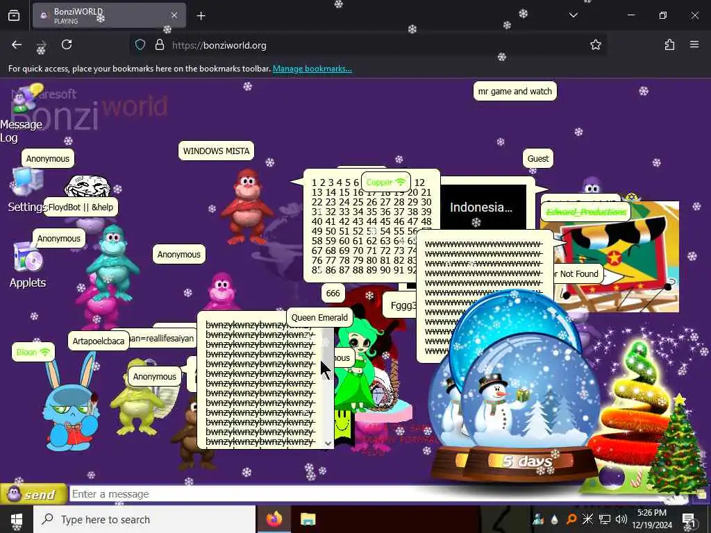Select the blue rabbit Bloon character
Viewport: 711px width, 533px height.
point(72,403)
